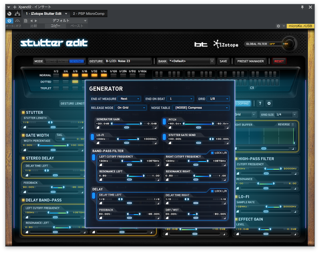Enable the Generator Pitch module
Image resolution: width=320 pixels, height=253 pixels.
pos(164,122)
